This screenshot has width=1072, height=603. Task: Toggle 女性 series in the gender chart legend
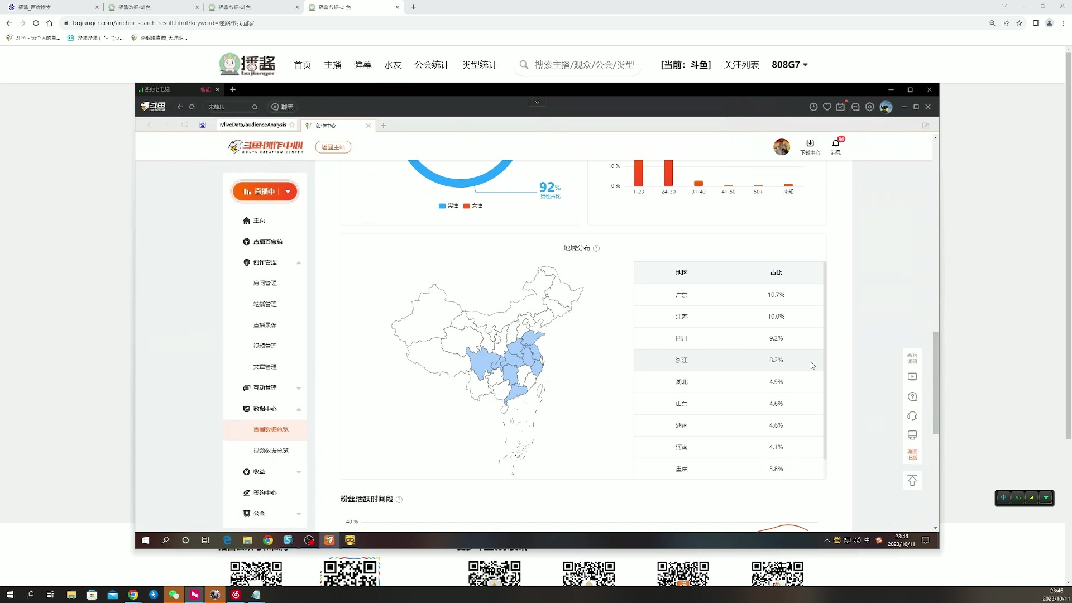tap(473, 205)
